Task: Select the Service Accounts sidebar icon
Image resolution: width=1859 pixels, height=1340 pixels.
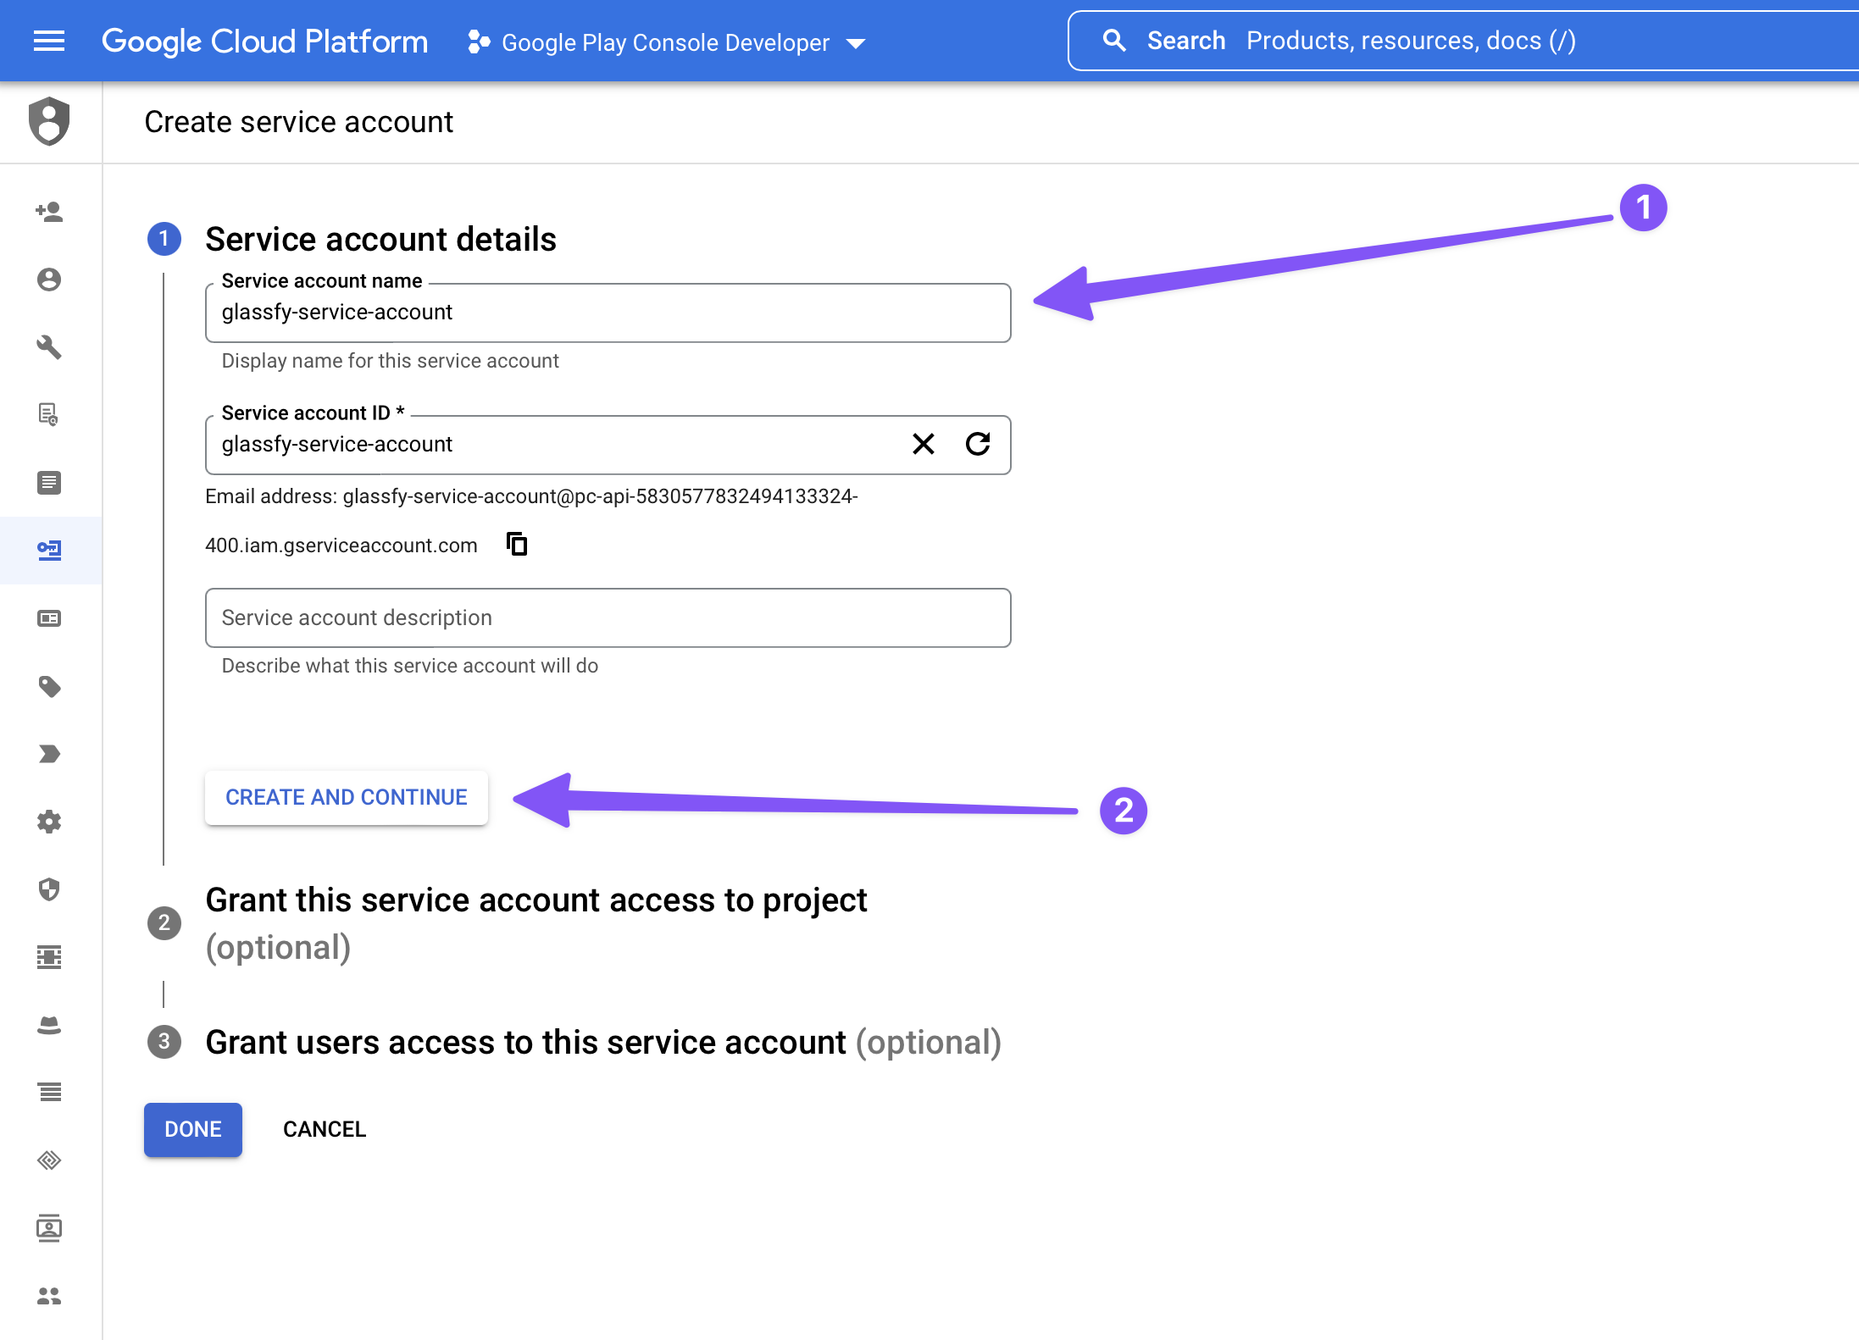Action: point(49,551)
